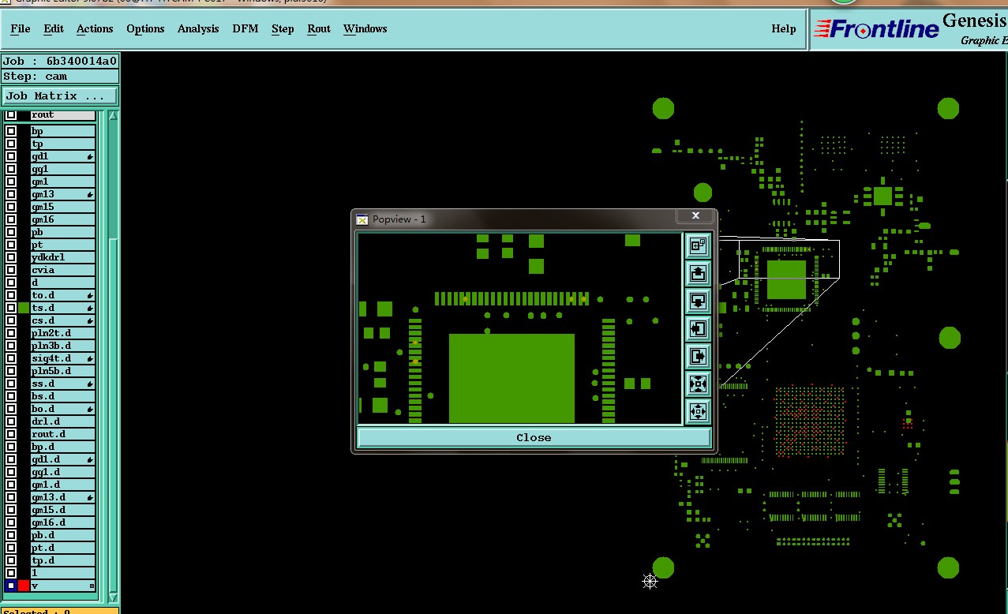Click the marker icon on layer sig4t.d
This screenshot has width=1008, height=614.
coord(90,358)
